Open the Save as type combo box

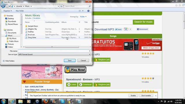(54, 54)
